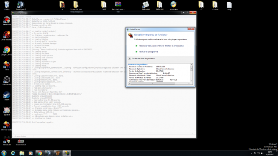
Task: Open the Bandicam desktop shortcut
Action: tap(7, 20)
